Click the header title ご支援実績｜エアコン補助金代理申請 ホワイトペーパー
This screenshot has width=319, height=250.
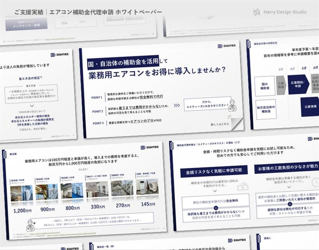point(88,12)
